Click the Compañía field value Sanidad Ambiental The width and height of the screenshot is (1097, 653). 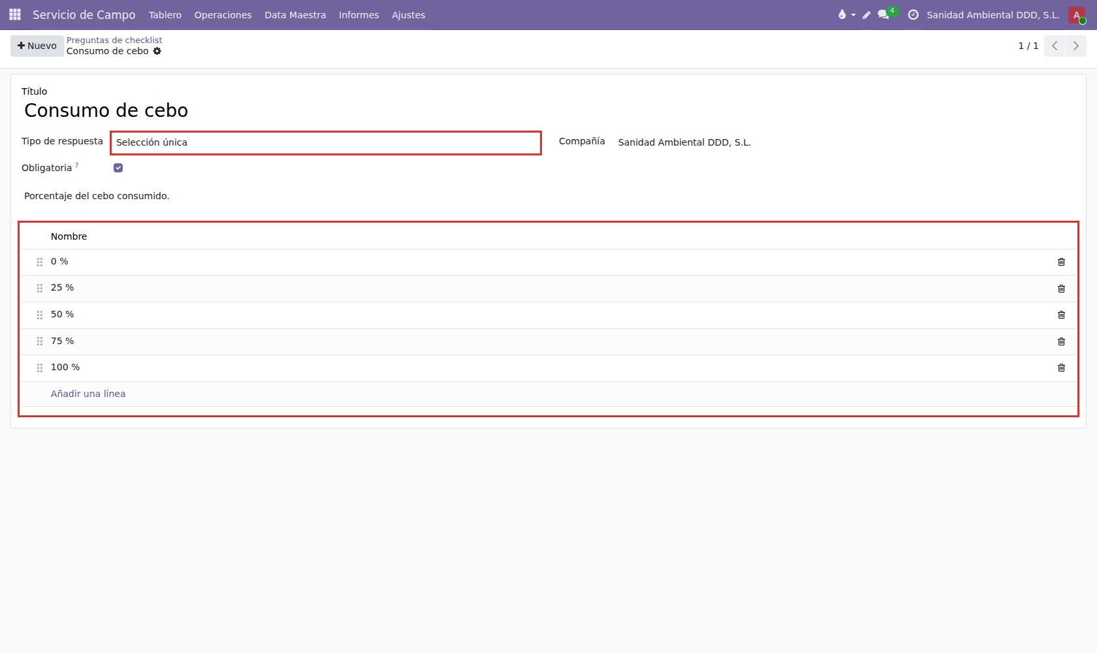click(x=684, y=142)
